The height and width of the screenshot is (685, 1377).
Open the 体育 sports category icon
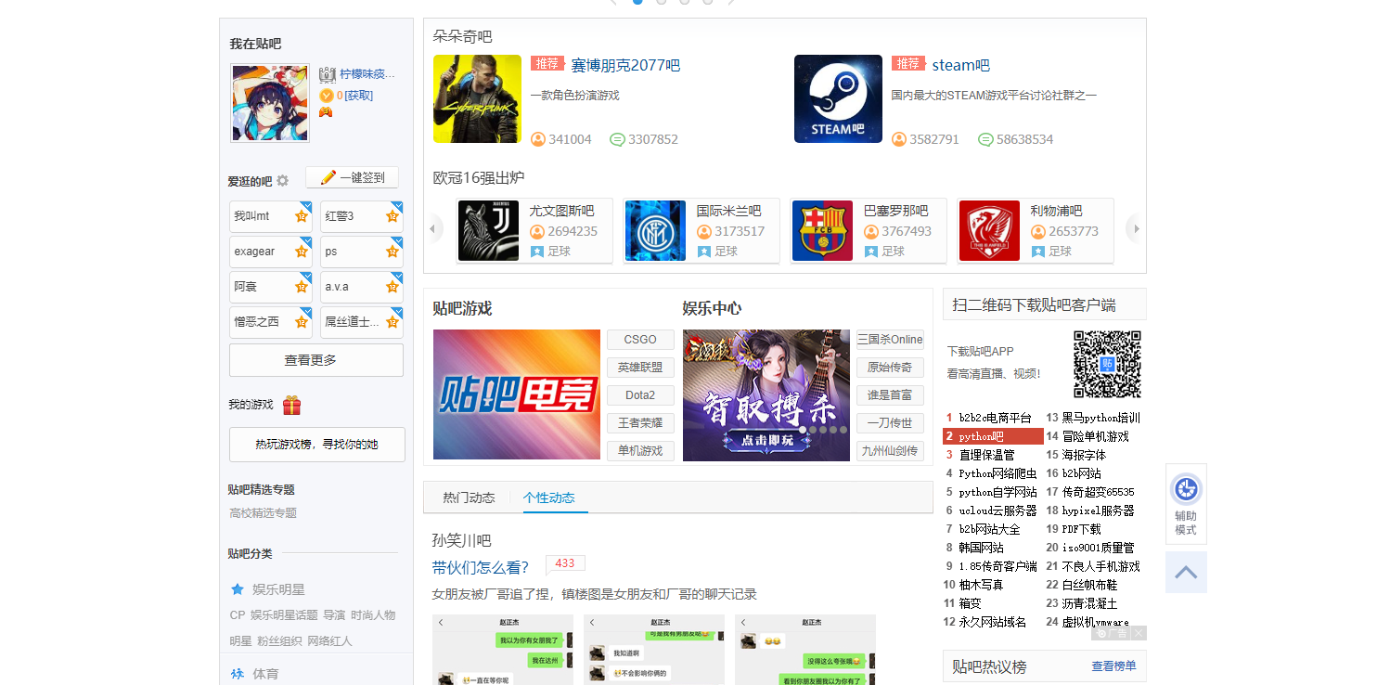238,674
